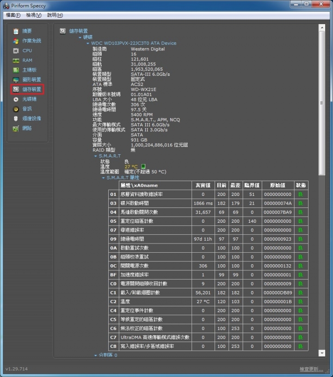Click the 1866 ms value cell
Viewport: 333px width, 377px height.
[x=203, y=203]
